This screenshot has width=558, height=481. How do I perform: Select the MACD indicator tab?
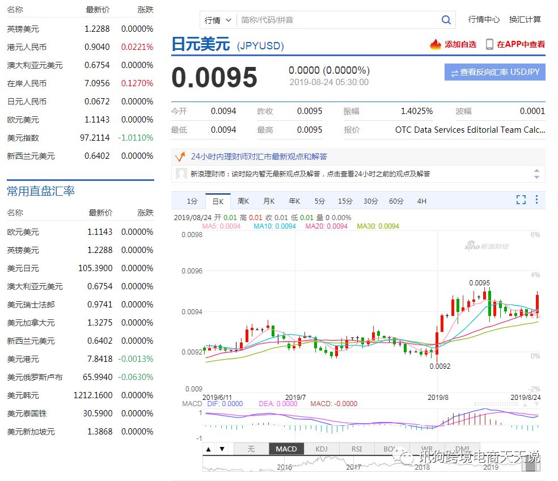pyautogui.click(x=286, y=449)
